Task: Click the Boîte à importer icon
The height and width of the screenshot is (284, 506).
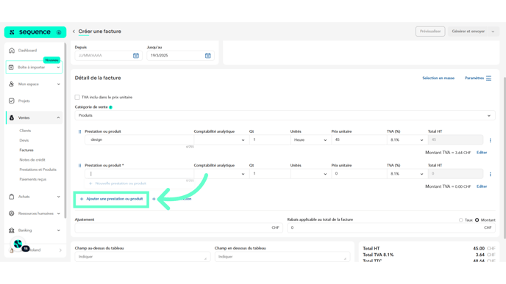Action: (x=11, y=68)
